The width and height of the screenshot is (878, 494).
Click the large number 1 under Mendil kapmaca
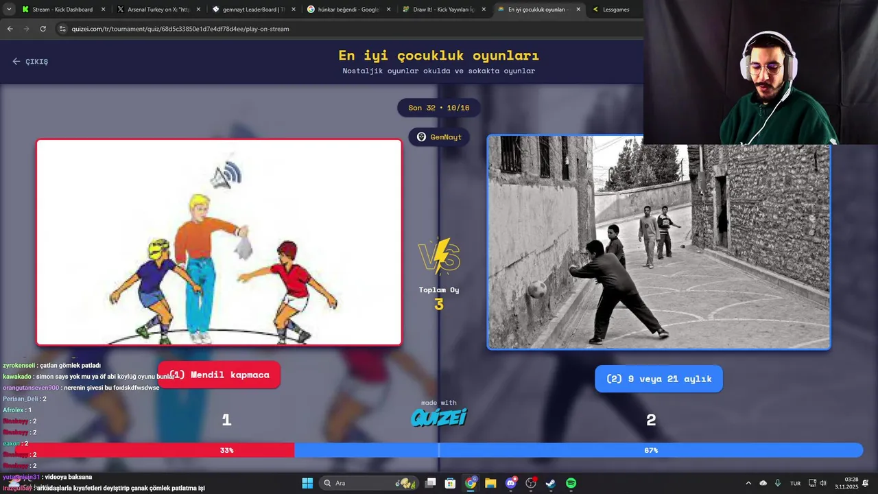[x=226, y=420]
